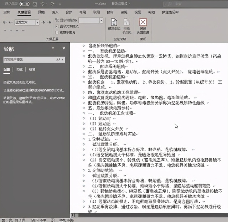This screenshot has height=222, width=228.
Task: Click Close Outline View button
Action: click(143, 26)
